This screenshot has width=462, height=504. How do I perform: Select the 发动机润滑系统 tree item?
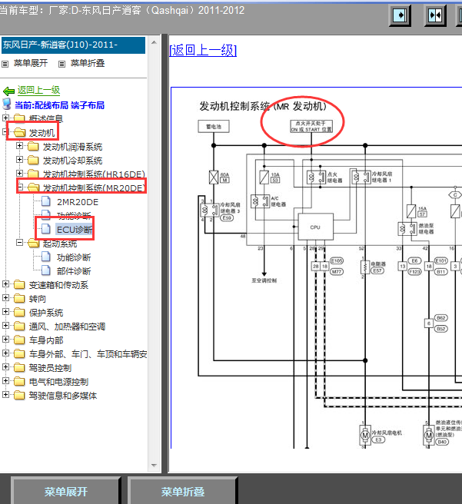click(73, 147)
